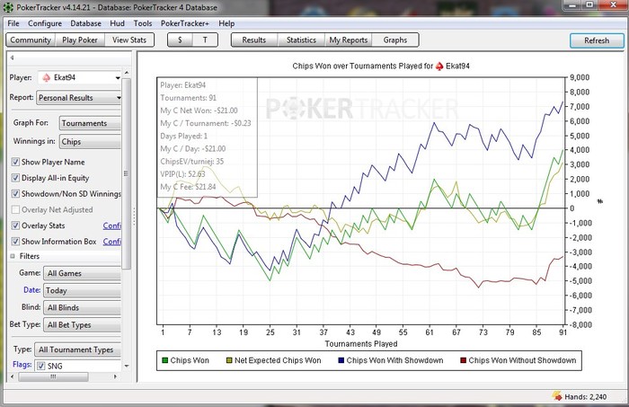Screen dimensions: 629x407
Task: Open the Hud menu
Action: click(117, 23)
